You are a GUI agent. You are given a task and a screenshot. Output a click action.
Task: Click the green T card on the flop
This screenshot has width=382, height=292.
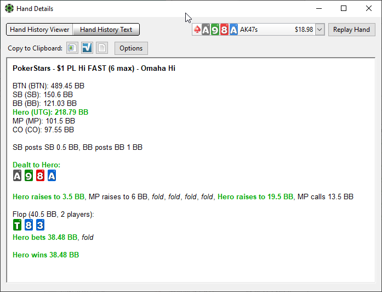coord(17,225)
